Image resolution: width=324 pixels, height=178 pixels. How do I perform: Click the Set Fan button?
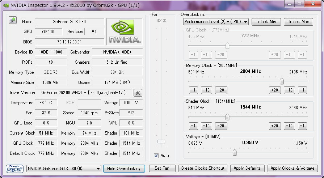162,168
